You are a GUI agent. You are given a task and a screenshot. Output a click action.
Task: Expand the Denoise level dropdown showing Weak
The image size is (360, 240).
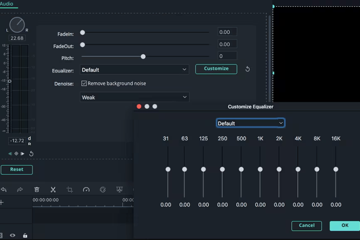(x=134, y=97)
